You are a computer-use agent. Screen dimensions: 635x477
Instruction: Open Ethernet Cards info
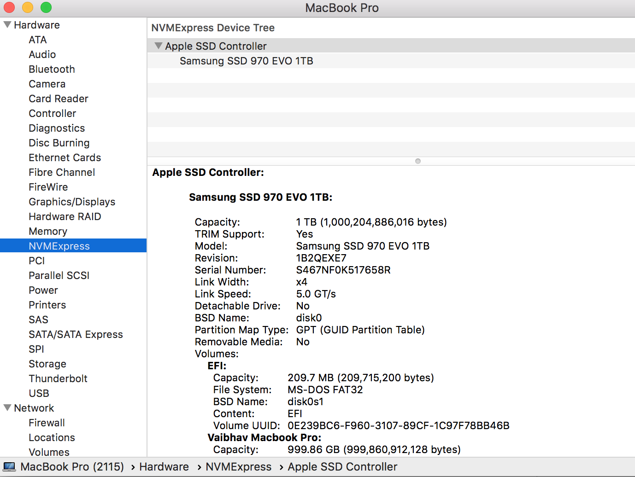click(65, 157)
